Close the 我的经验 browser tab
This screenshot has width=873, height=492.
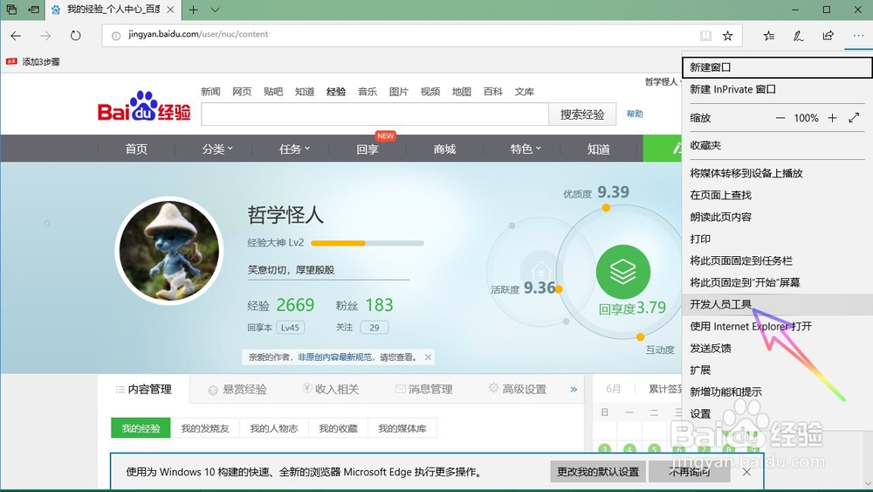click(171, 10)
